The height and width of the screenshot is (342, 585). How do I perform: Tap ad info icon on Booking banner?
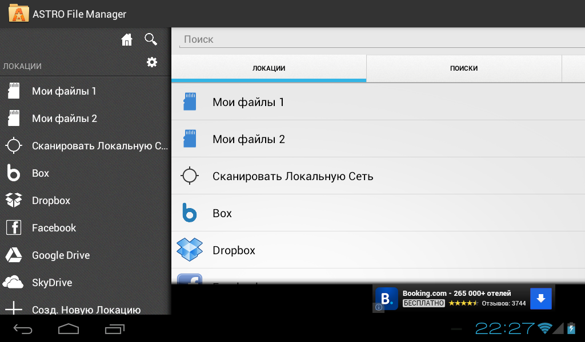[379, 307]
